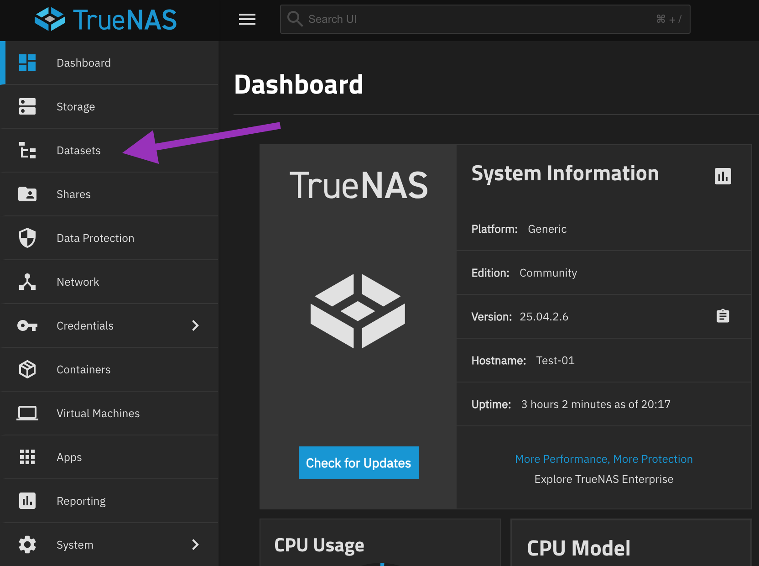The width and height of the screenshot is (759, 566).
Task: Click the Containers box icon
Action: pos(27,369)
